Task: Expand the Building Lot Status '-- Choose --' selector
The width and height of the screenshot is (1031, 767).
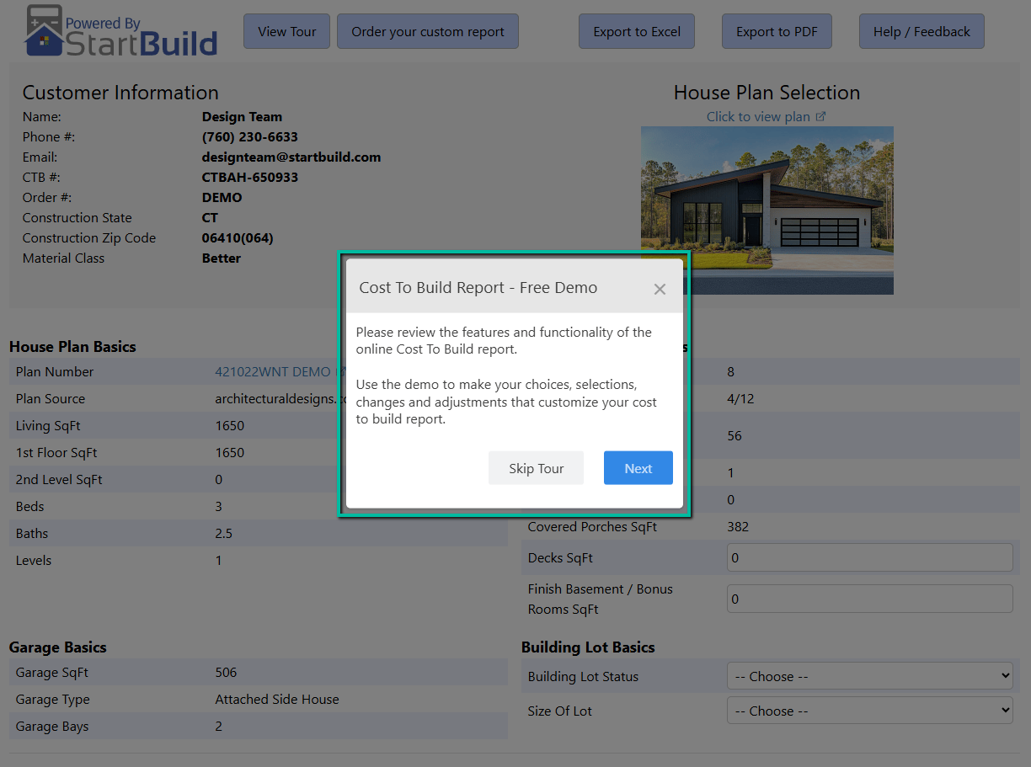Action: [x=869, y=675]
